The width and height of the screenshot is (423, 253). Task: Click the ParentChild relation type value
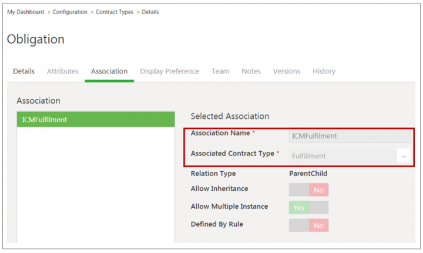308,174
